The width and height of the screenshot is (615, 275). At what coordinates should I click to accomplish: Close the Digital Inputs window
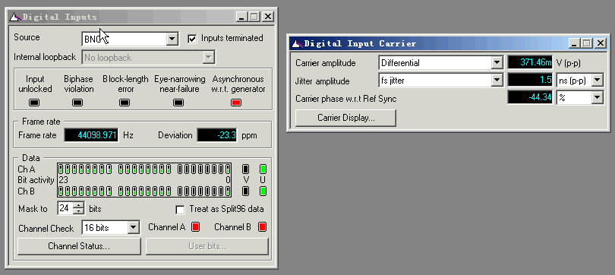[x=267, y=17]
